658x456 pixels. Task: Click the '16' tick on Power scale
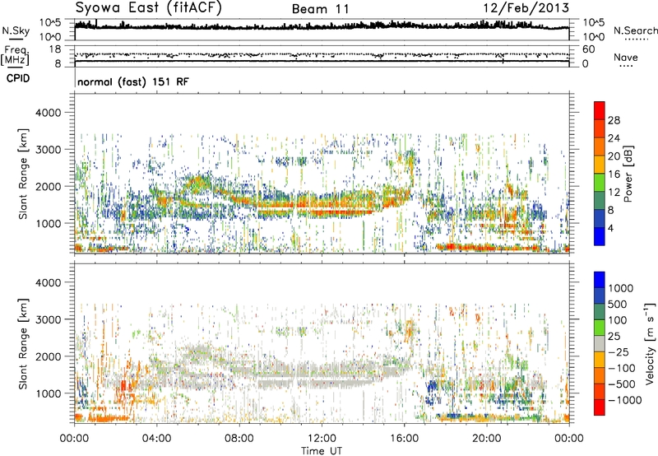click(614, 174)
